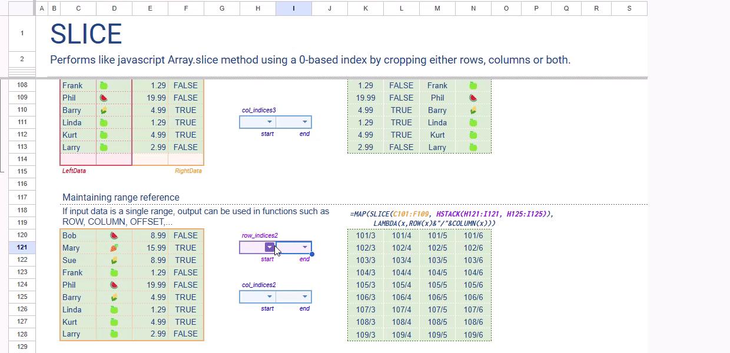Click the apple emoji in cell N112
Viewport: 730px width, 353px height.
point(473,135)
